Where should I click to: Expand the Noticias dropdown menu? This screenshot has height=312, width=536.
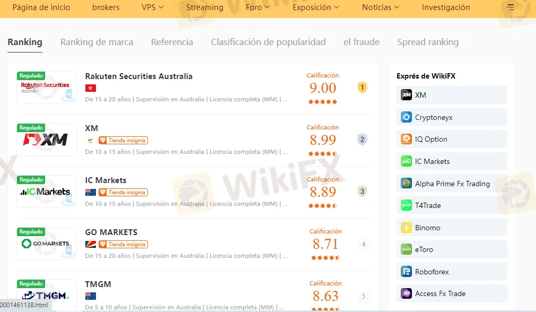(381, 7)
